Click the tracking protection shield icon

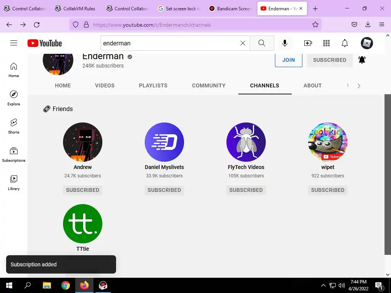click(76, 25)
